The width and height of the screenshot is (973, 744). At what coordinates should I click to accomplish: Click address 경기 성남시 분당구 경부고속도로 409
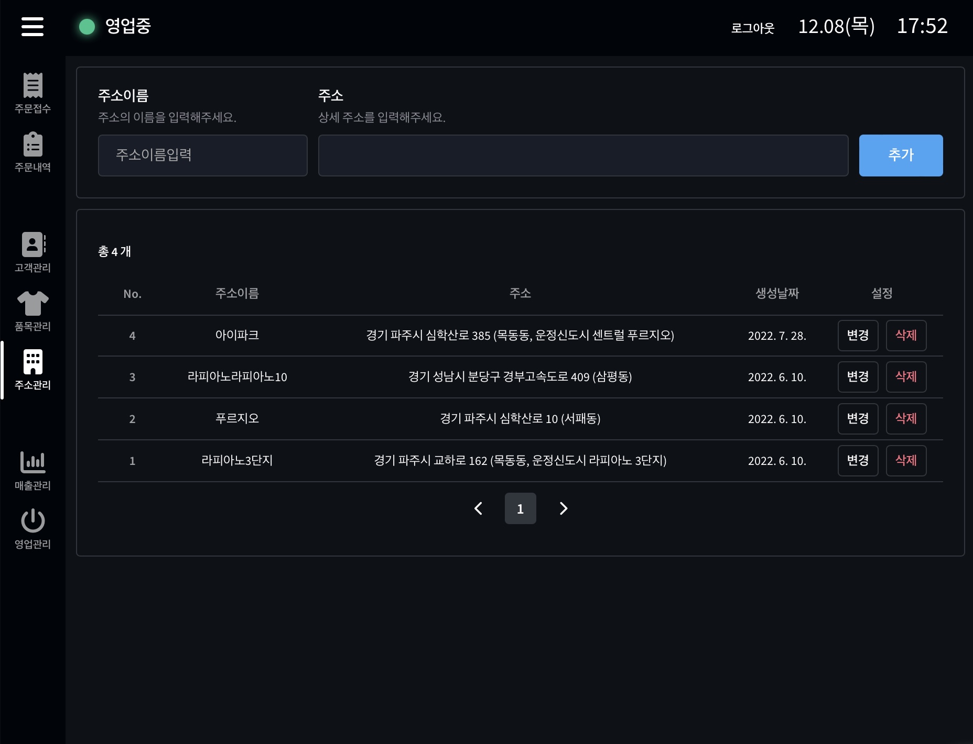point(520,377)
